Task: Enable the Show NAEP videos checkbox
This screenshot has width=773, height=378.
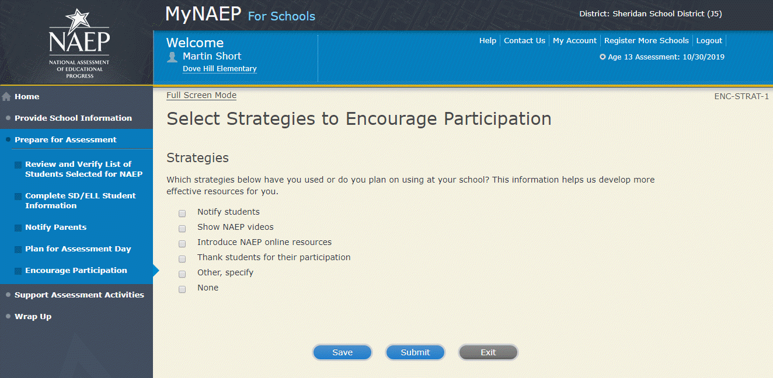Action: (x=182, y=229)
